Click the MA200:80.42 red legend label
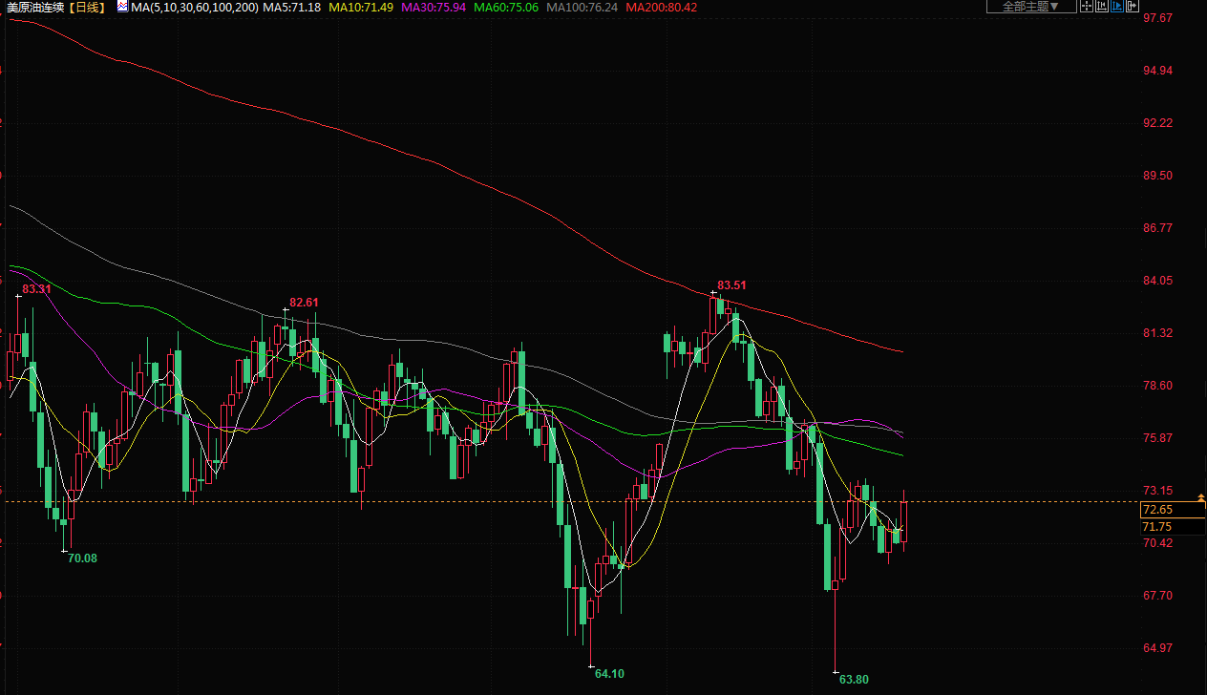The width and height of the screenshot is (1207, 695). tap(661, 7)
